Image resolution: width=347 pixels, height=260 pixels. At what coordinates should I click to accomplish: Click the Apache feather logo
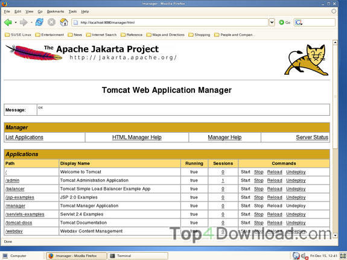click(x=34, y=52)
